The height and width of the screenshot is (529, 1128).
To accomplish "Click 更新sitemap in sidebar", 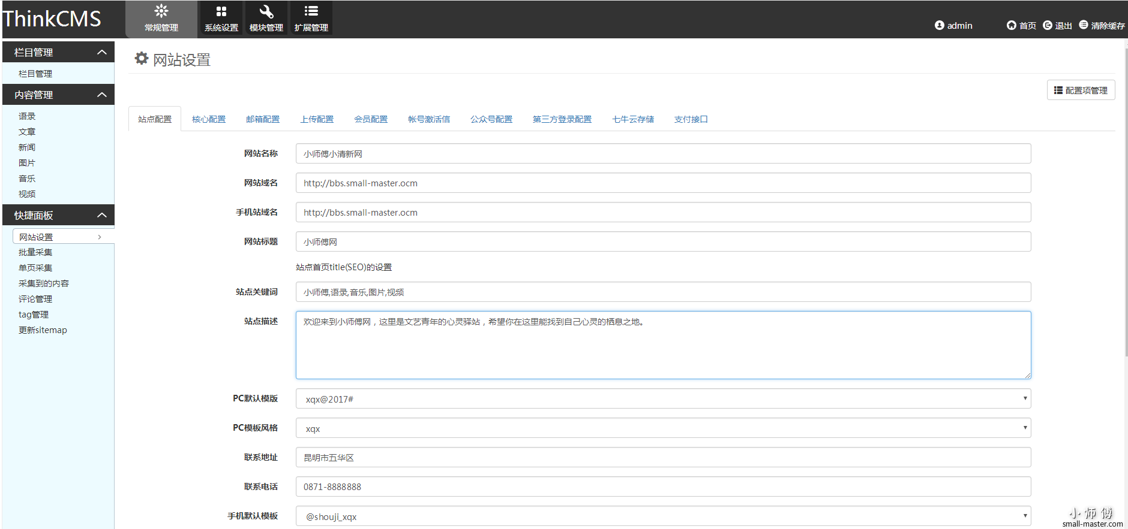I will pos(43,330).
